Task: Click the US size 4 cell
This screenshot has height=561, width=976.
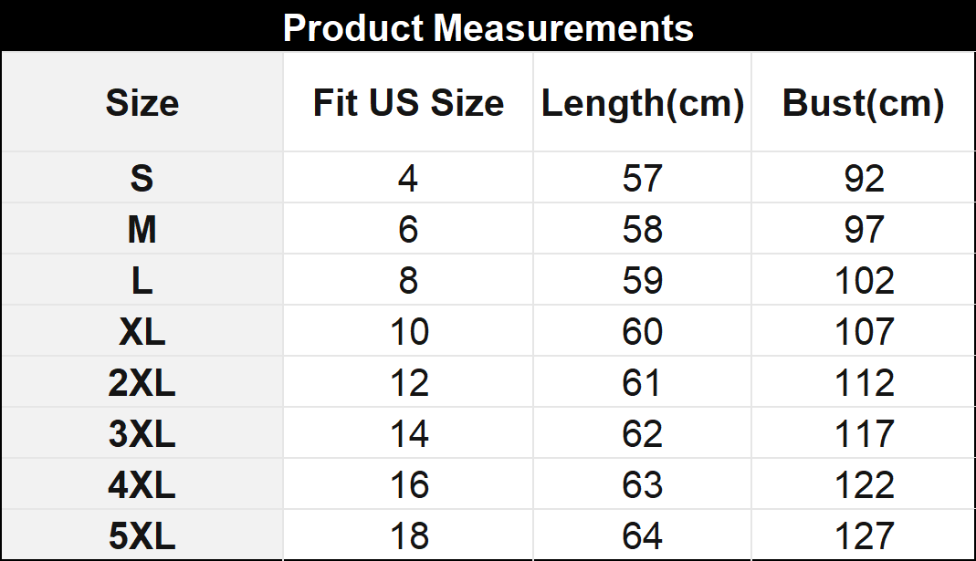Action: 408,179
